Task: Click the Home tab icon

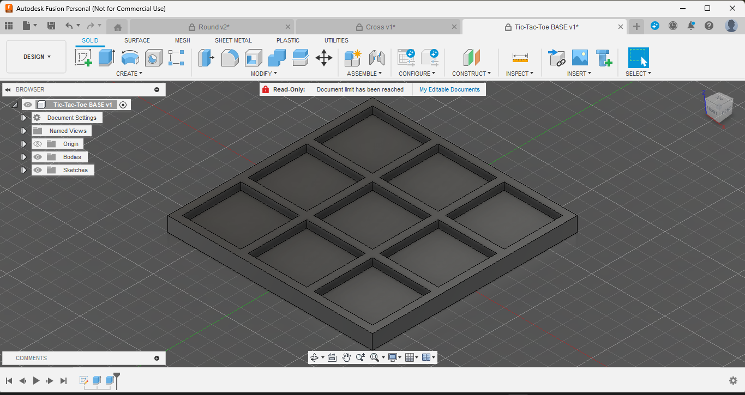Action: [x=117, y=27]
